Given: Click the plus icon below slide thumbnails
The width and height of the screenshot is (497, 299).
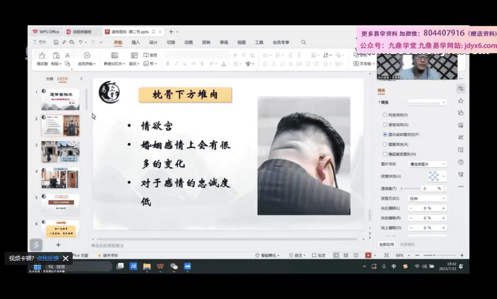Looking at the screenshot, I should (x=58, y=245).
